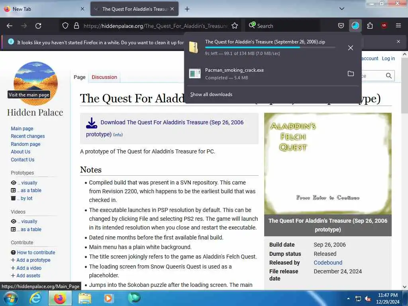The width and height of the screenshot is (408, 306).
Task: Click Add assets
Action: (x=28, y=276)
